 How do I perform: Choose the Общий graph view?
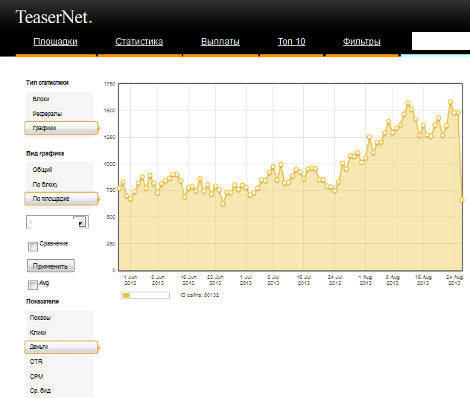pyautogui.click(x=42, y=170)
